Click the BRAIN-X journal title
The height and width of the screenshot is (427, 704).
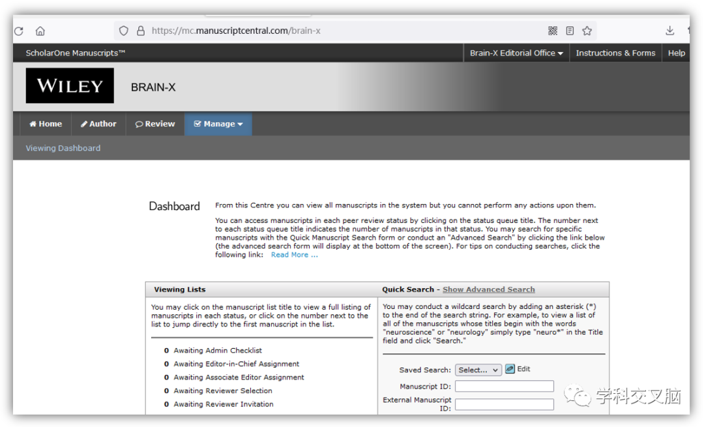coord(153,87)
